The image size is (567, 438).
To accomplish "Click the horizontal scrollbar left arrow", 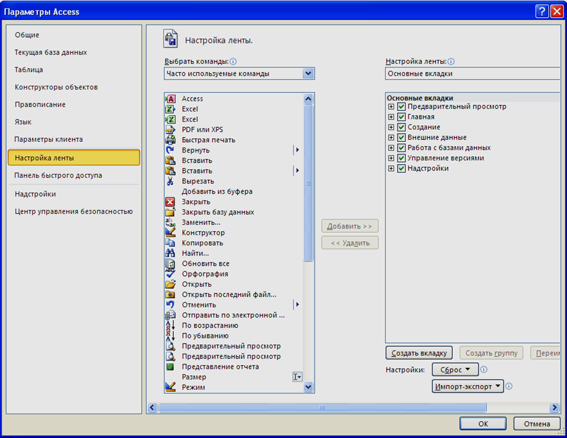I will (x=152, y=408).
